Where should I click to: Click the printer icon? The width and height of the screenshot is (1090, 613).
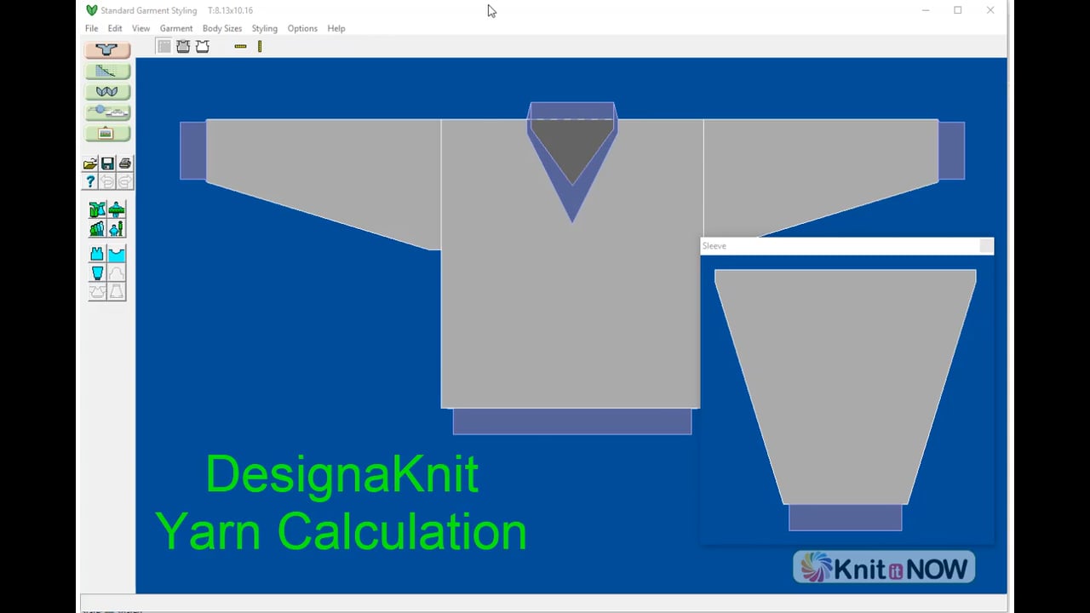point(124,163)
